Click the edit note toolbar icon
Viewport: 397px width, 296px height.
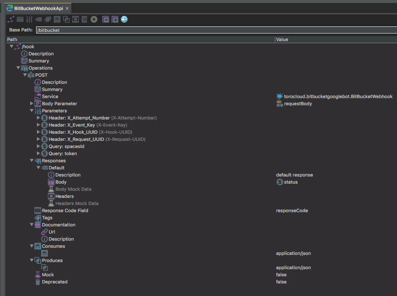[x=85, y=19]
